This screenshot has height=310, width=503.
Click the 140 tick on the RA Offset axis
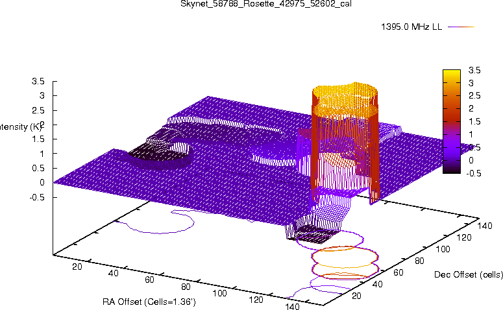pyautogui.click(x=292, y=306)
